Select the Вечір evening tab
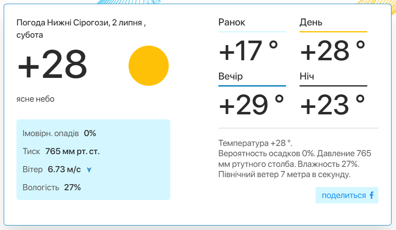396x230 pixels. 230,76
